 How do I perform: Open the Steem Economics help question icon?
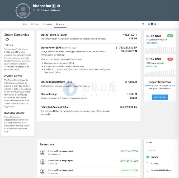(x=7, y=39)
